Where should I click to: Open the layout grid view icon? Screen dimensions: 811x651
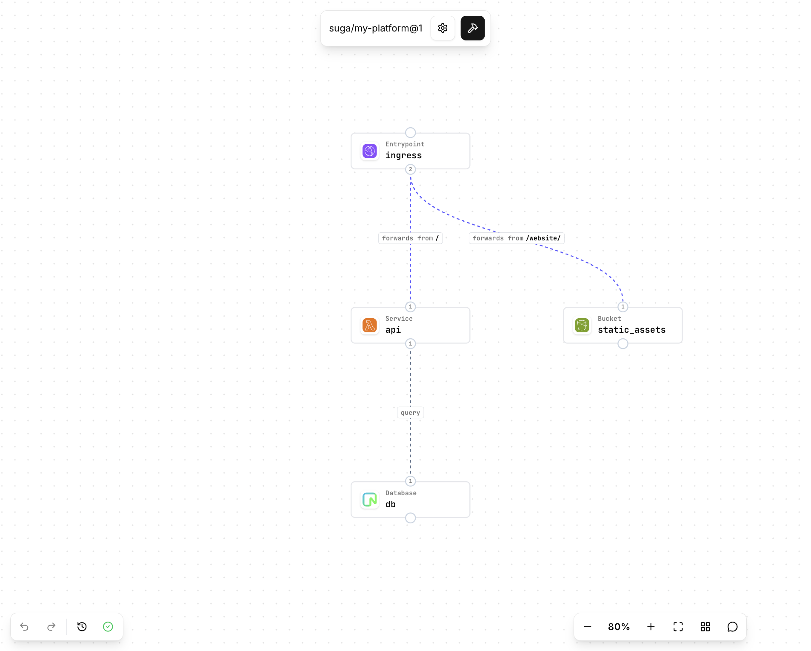[705, 627]
